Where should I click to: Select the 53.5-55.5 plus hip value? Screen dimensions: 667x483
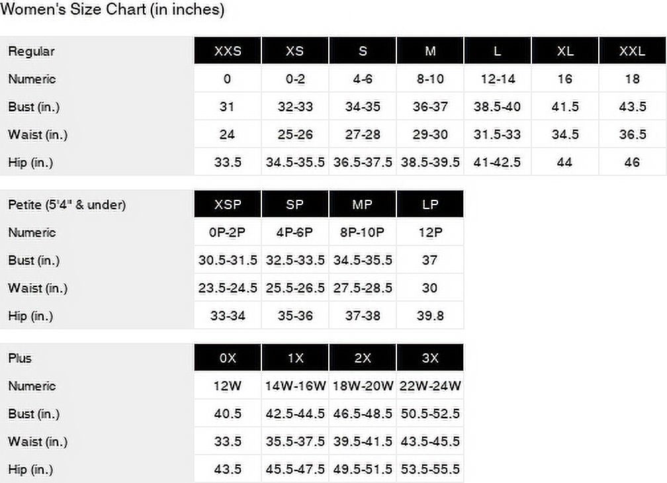pos(430,469)
